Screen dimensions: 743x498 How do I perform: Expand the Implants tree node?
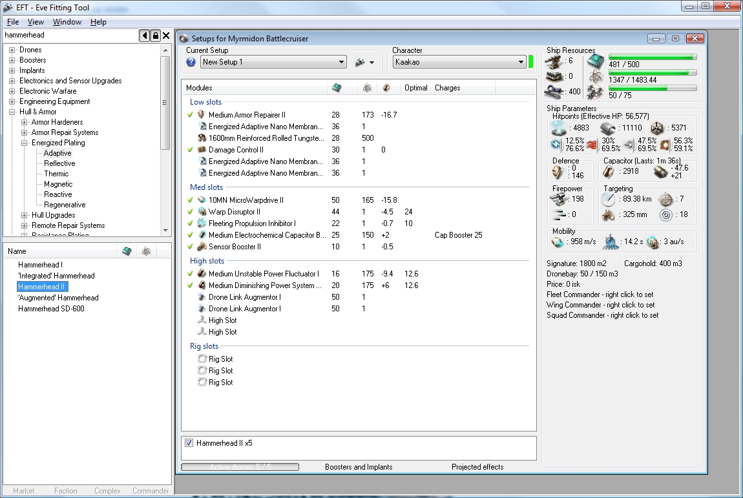[12, 70]
